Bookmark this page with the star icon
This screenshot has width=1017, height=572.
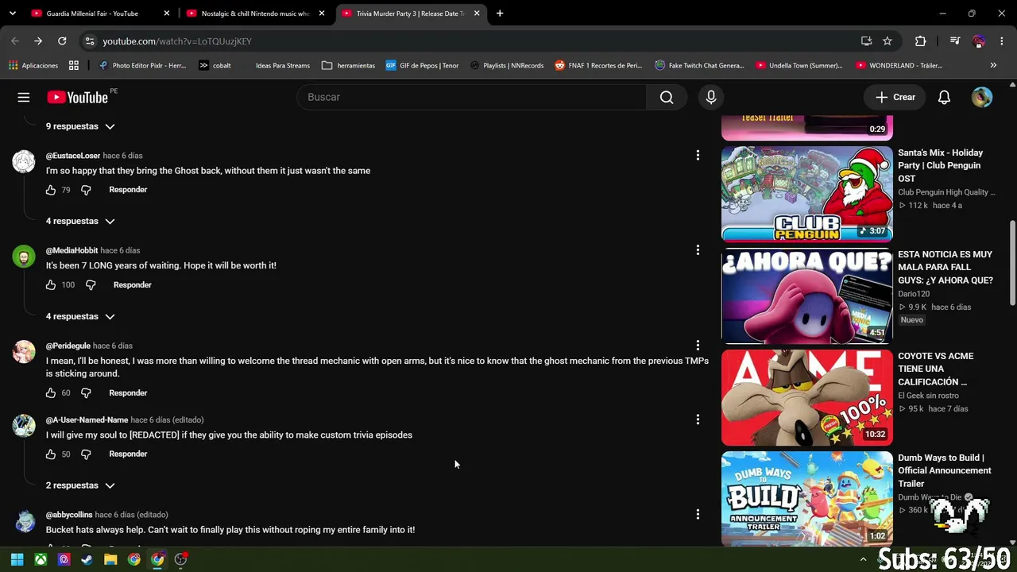coord(887,41)
